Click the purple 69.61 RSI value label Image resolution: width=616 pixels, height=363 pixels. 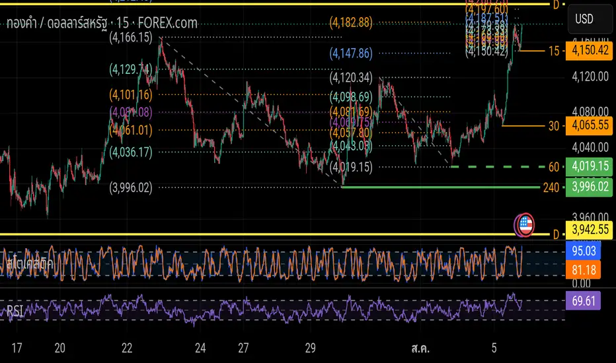[583, 300]
